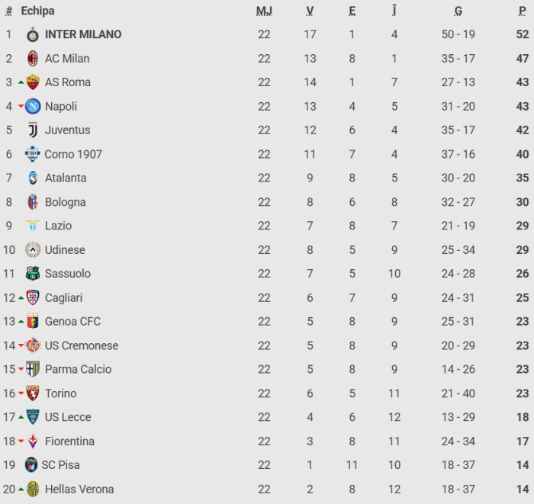
Task: Click the Hellas Verona club logo
Action: click(32, 490)
